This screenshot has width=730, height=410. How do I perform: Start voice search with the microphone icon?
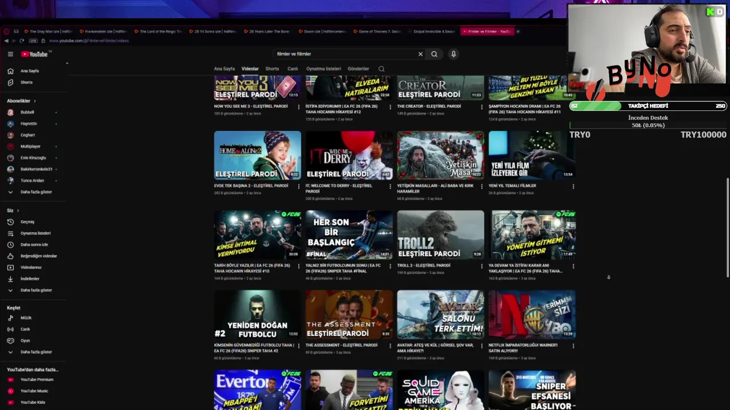click(x=453, y=54)
